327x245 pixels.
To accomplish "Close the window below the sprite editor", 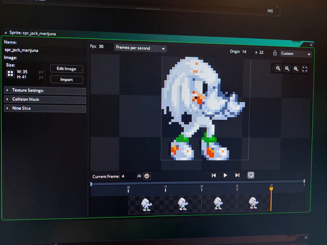I will coord(306,237).
